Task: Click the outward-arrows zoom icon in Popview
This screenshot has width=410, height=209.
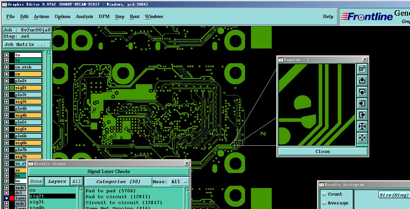Action: click(362, 138)
